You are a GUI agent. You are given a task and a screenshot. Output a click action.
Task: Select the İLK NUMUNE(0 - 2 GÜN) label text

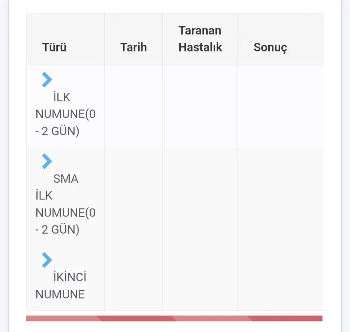[65, 114]
